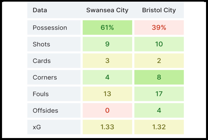Viewport: 208px width, 140px height.
Task: Select the Corners row label
Action: [45, 77]
